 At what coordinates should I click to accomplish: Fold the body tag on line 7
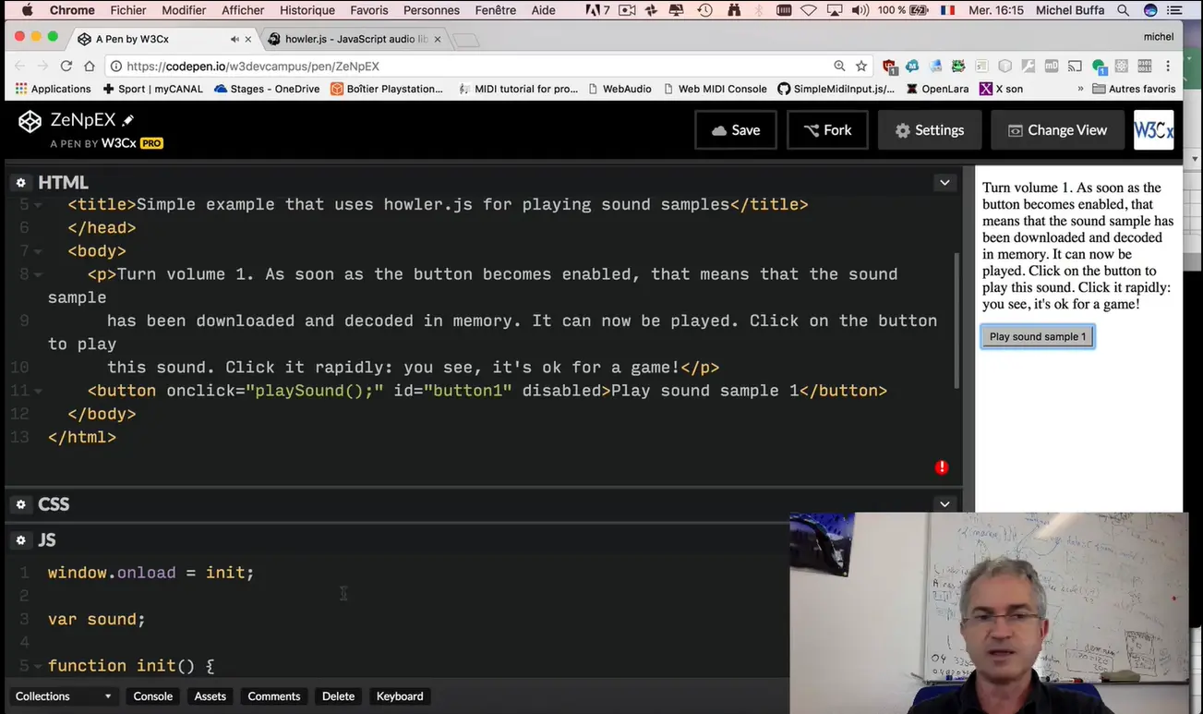coord(38,251)
